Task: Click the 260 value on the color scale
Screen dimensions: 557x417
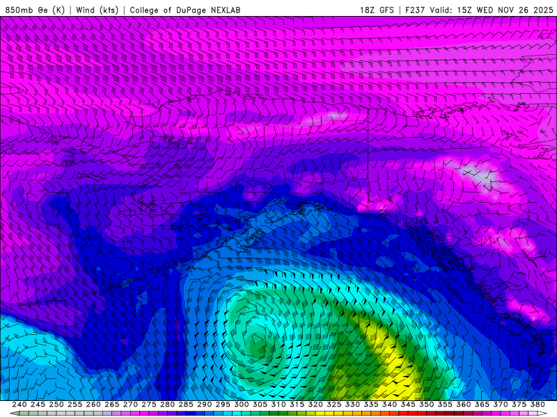Action: click(93, 404)
